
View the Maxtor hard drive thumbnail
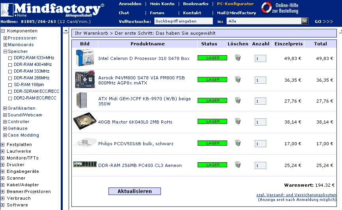tap(85, 121)
